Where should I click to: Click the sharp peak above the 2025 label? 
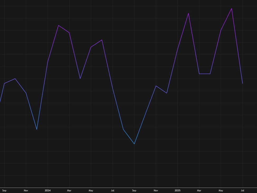tap(188, 13)
